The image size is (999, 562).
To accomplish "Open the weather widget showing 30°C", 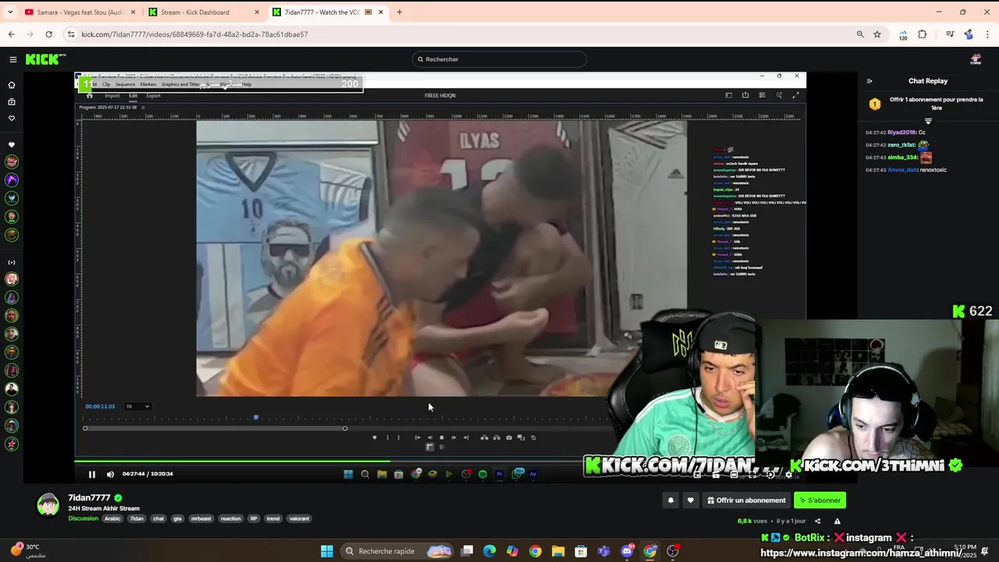I will tap(27, 551).
